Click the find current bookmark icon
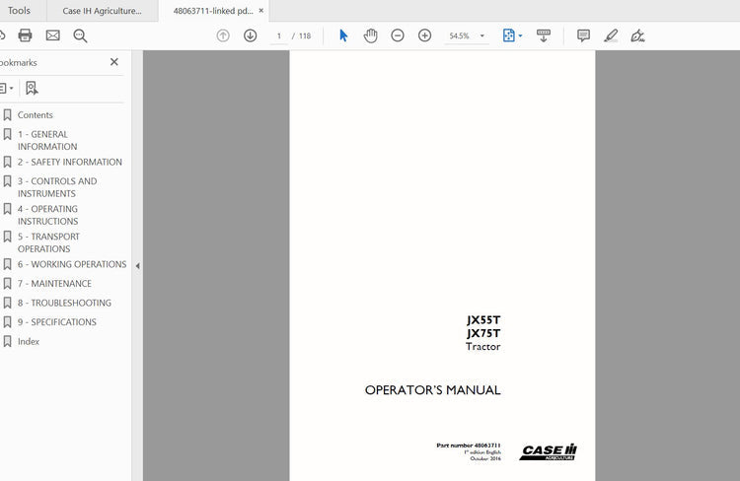The image size is (740, 481). click(32, 88)
